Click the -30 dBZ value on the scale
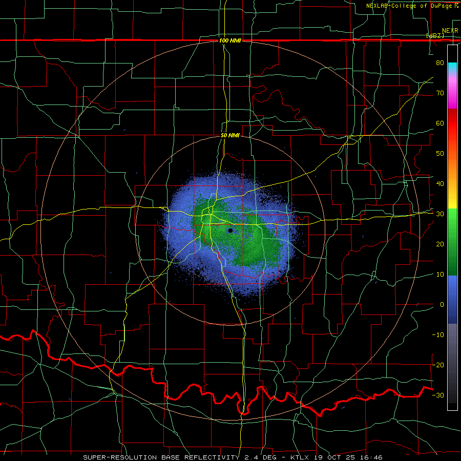 pos(438,395)
